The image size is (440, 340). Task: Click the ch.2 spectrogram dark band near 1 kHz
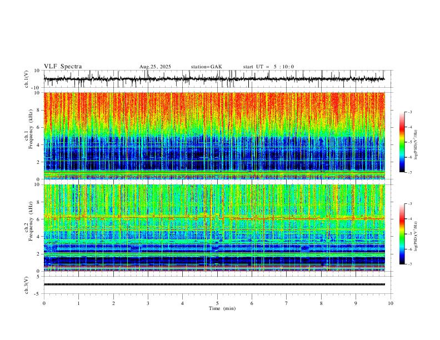pyautogui.click(x=214, y=261)
